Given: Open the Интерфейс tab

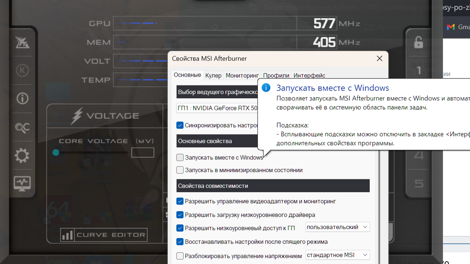Looking at the screenshot, I should (310, 76).
